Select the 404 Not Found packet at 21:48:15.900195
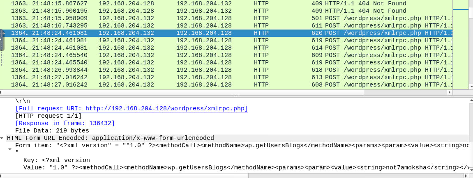 (x=226, y=11)
